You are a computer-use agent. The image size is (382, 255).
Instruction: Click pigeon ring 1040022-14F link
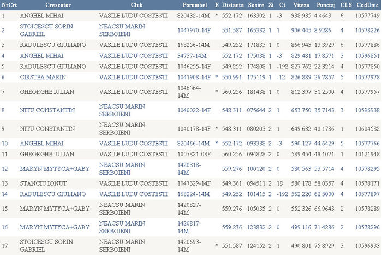pos(194,110)
